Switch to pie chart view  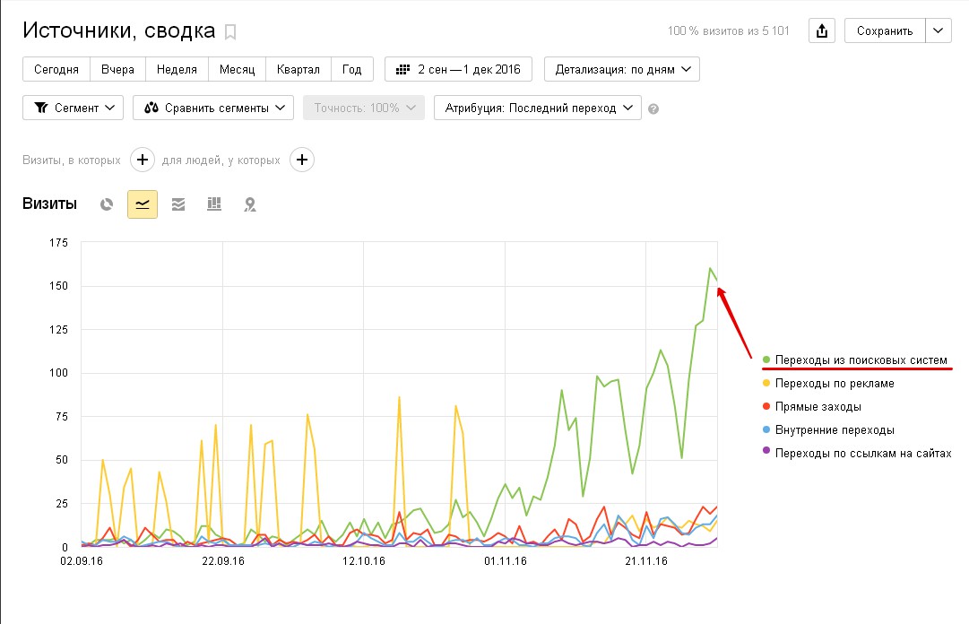107,204
